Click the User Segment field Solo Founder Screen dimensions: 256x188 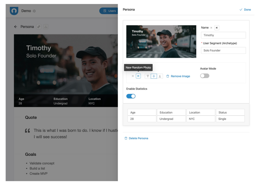[223, 50]
